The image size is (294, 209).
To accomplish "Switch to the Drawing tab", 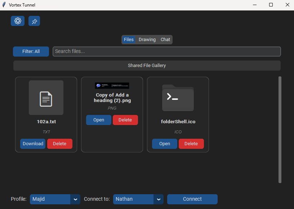I will pyautogui.click(x=147, y=40).
